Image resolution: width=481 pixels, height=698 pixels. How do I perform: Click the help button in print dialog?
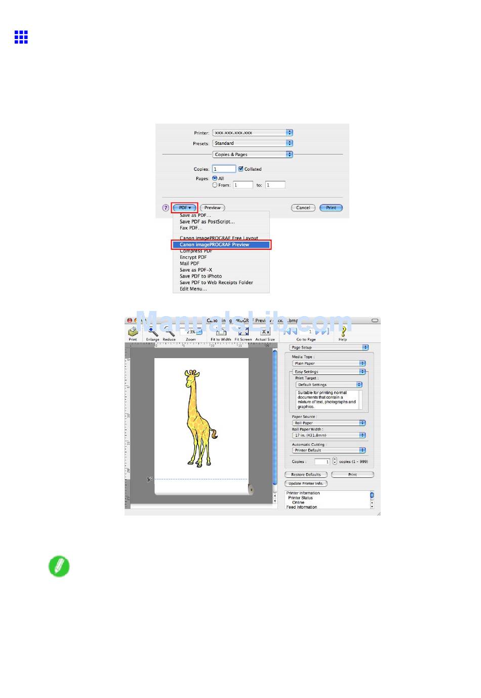tap(165, 208)
